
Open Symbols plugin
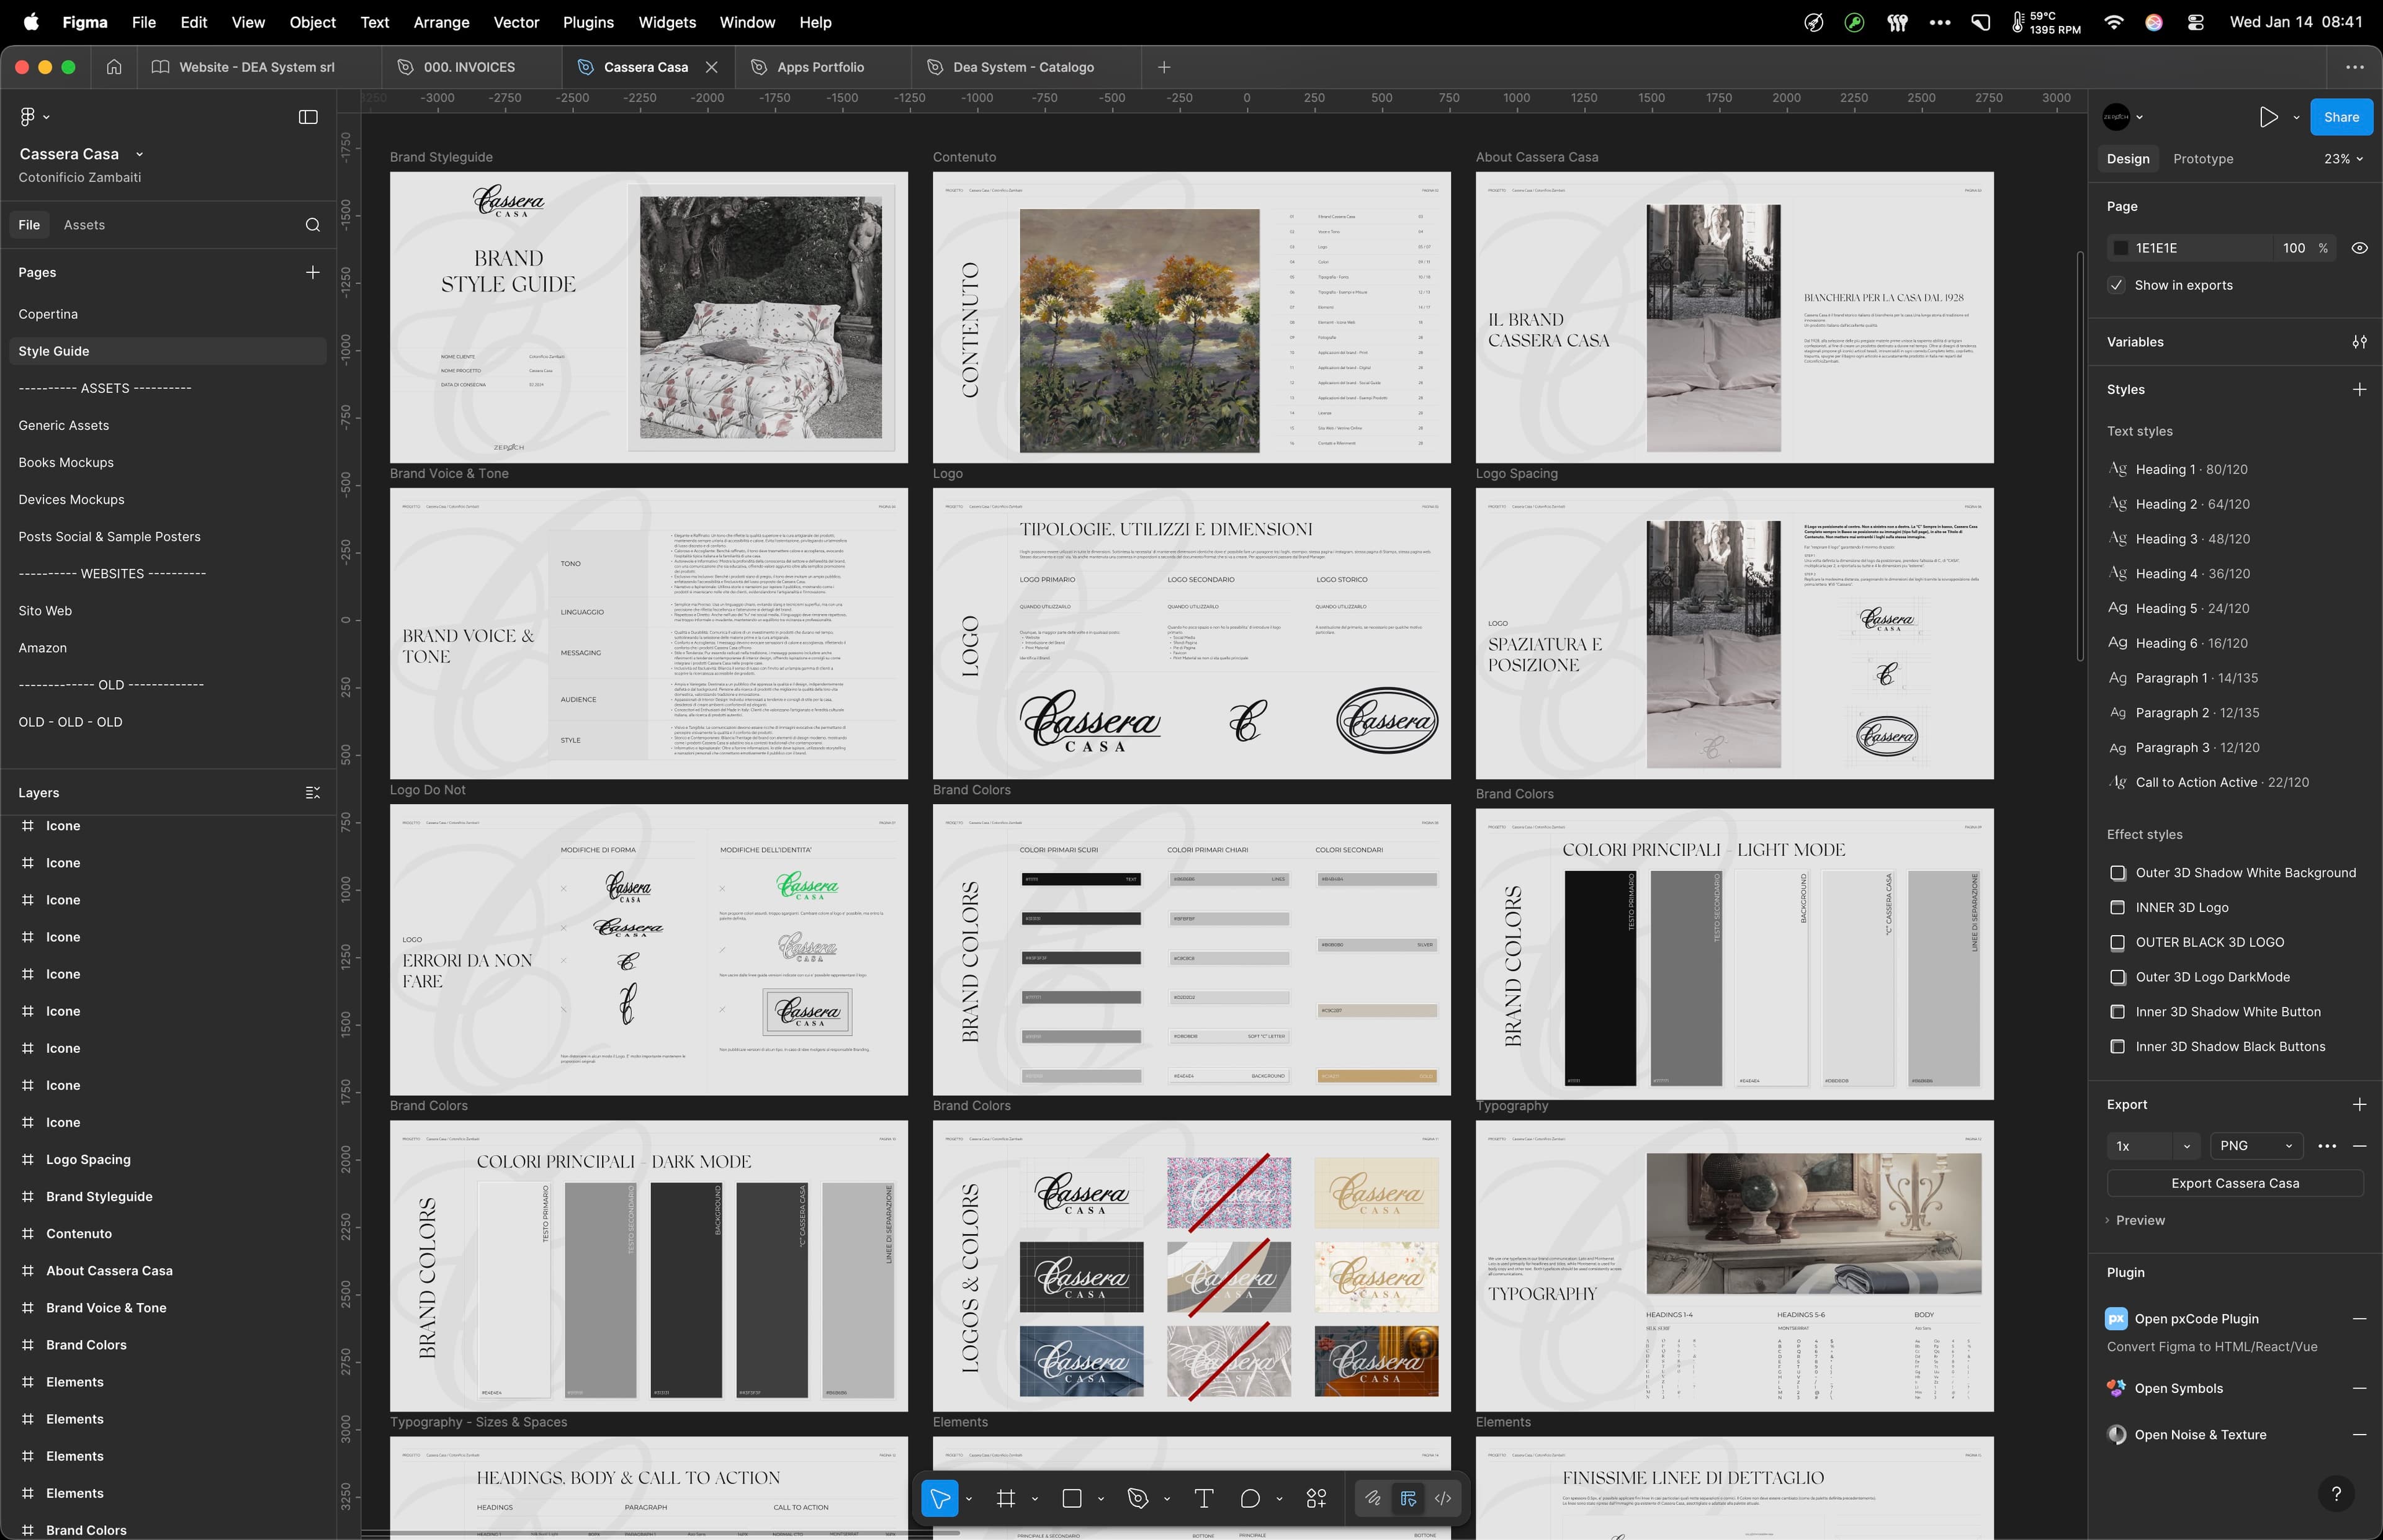click(x=2178, y=1388)
